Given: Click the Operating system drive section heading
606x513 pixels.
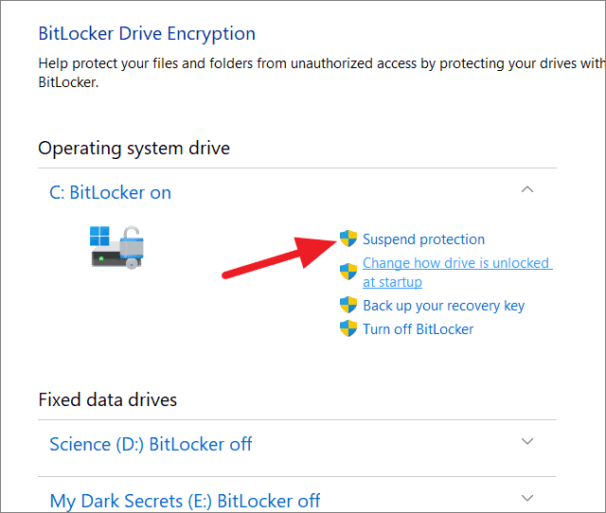Looking at the screenshot, I should [134, 149].
